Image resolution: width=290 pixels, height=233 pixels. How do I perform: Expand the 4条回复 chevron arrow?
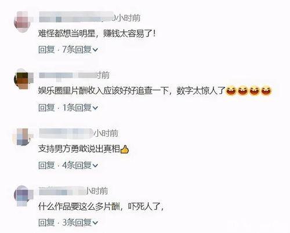[95, 166]
